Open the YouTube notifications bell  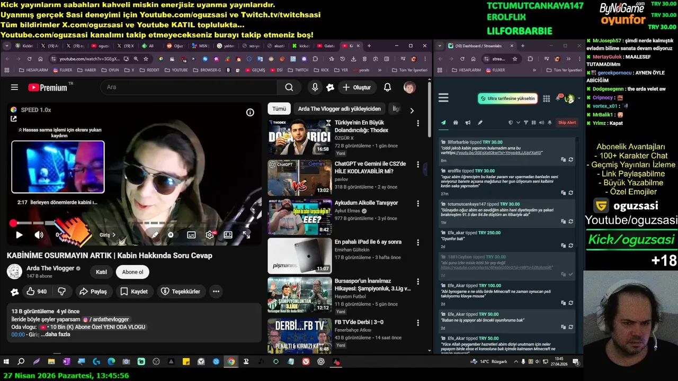(x=387, y=87)
